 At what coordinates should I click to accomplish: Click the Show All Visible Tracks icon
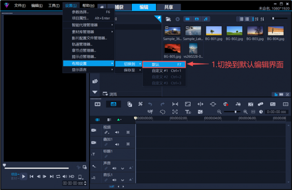click(x=97, y=120)
